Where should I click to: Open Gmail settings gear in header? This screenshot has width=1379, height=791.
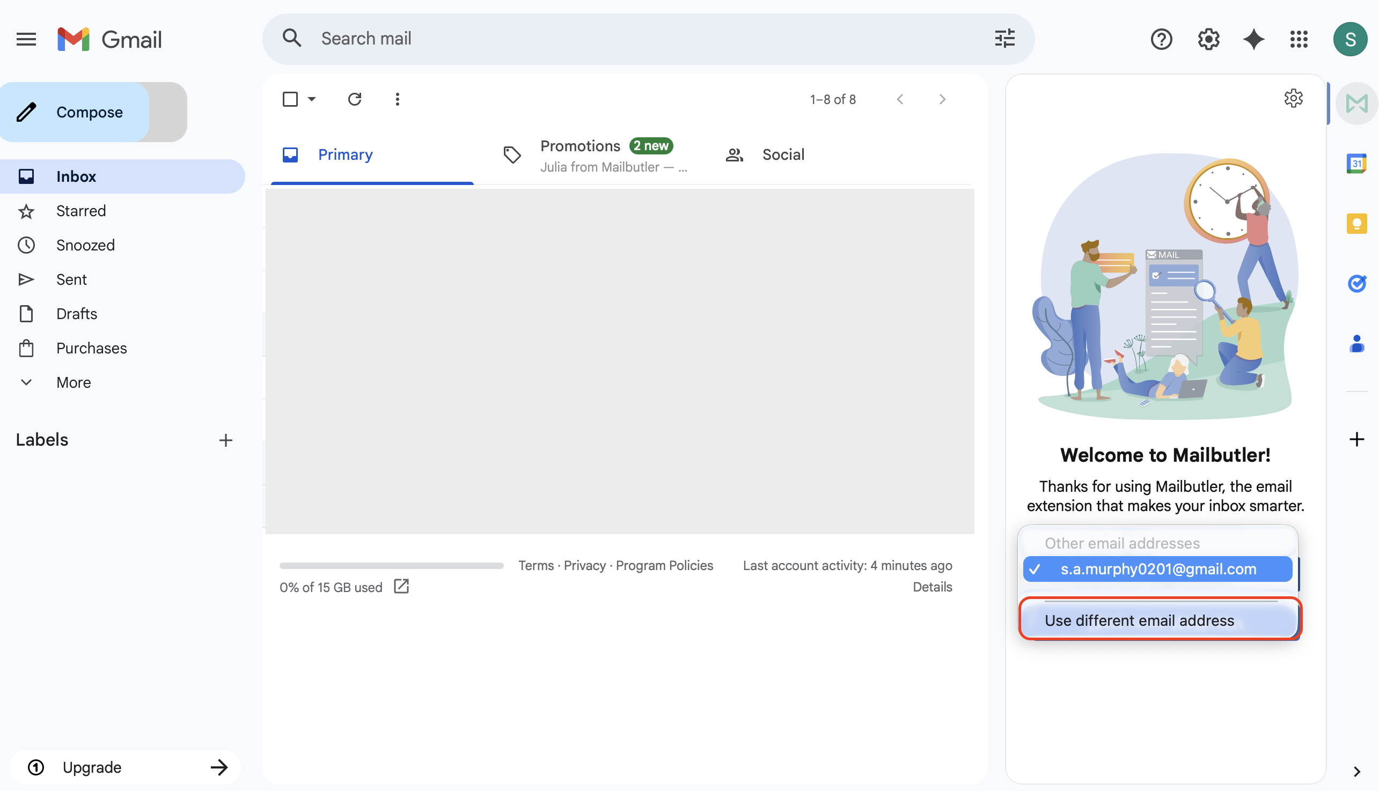pyautogui.click(x=1208, y=39)
